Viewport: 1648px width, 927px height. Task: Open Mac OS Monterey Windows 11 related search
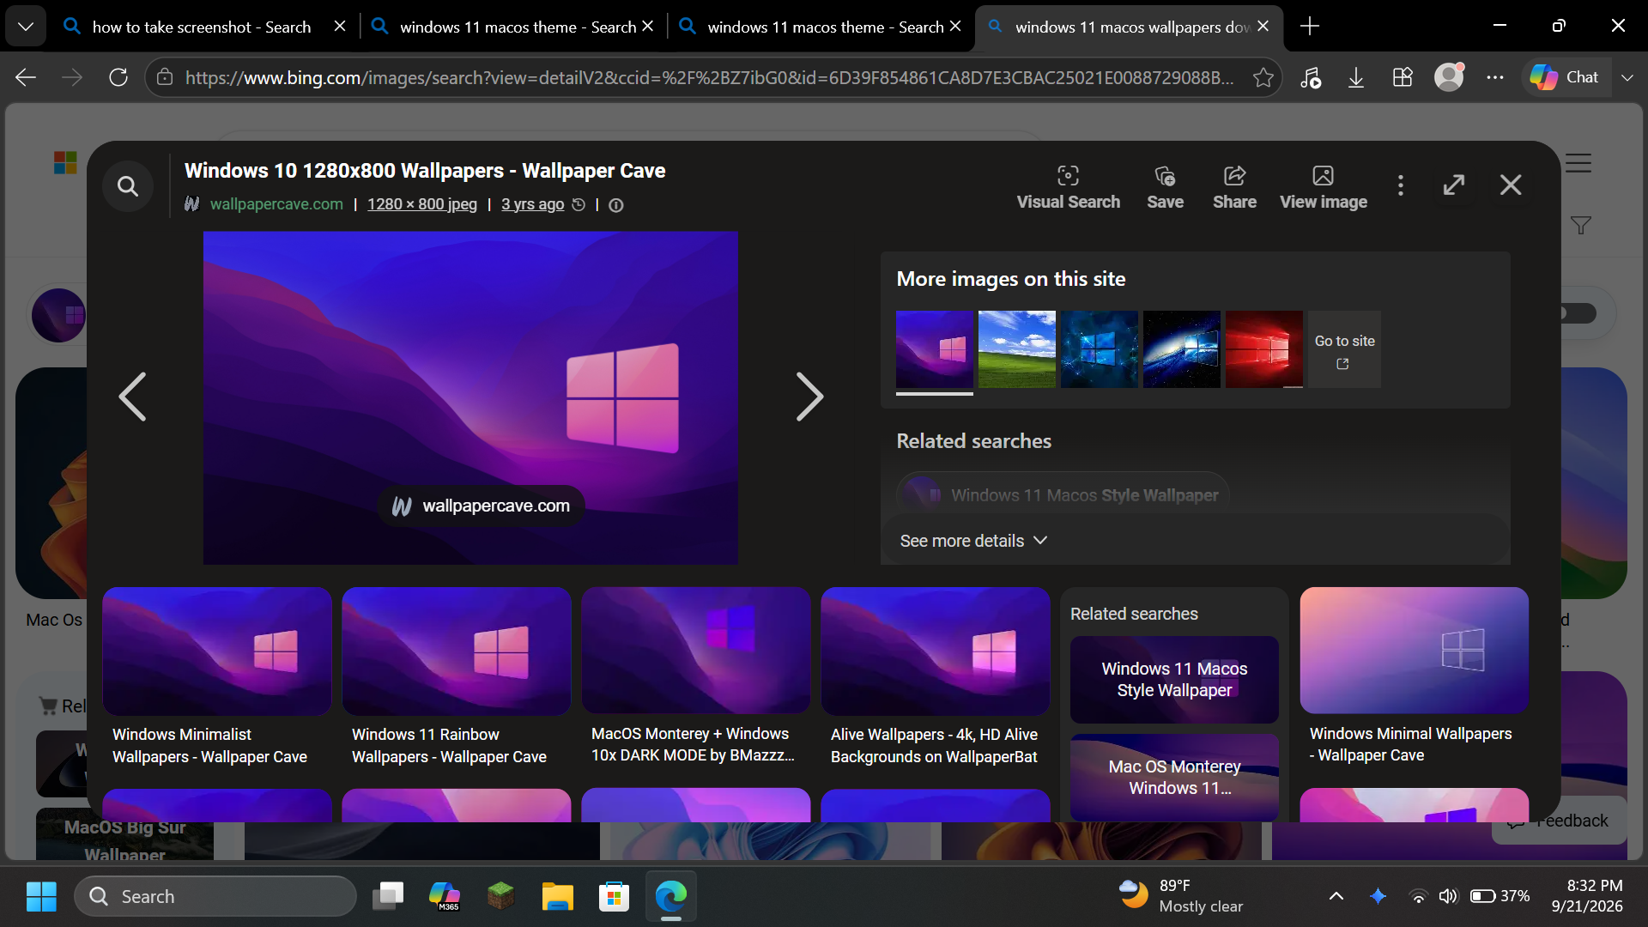[1174, 777]
